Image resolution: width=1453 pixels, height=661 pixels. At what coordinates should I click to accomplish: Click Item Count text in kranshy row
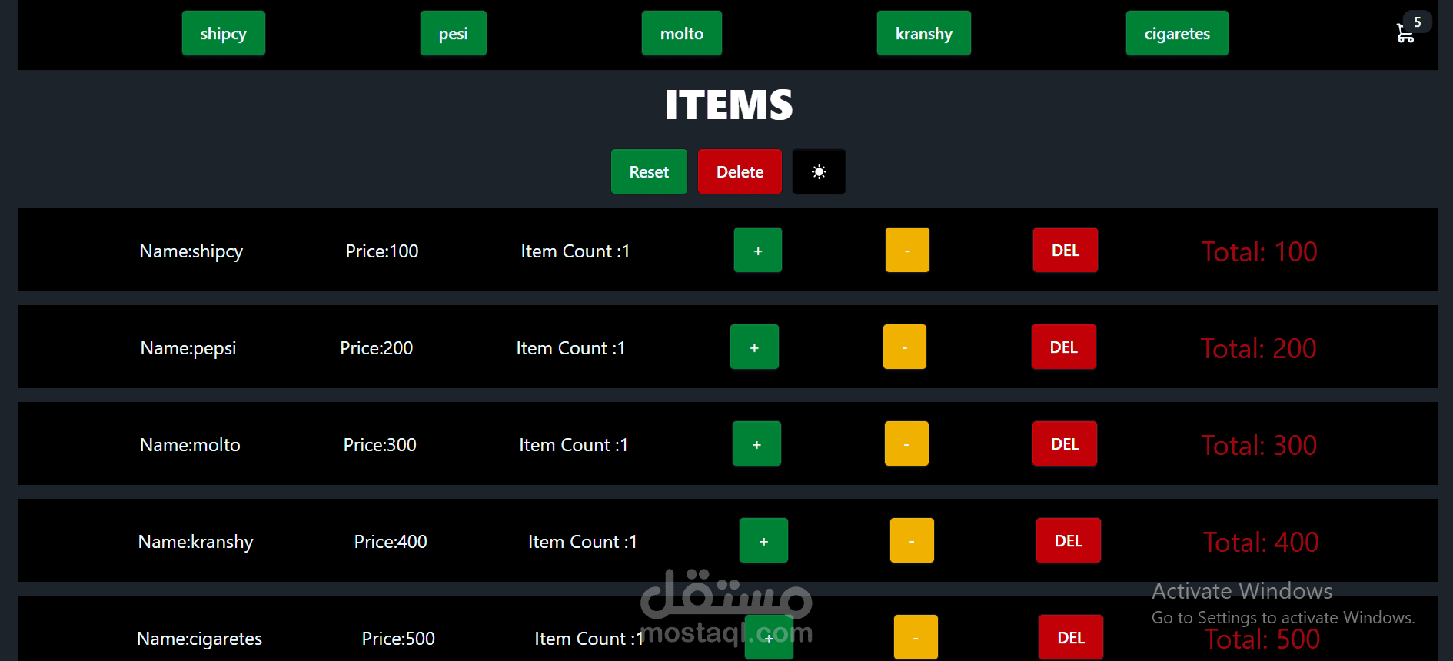583,542
